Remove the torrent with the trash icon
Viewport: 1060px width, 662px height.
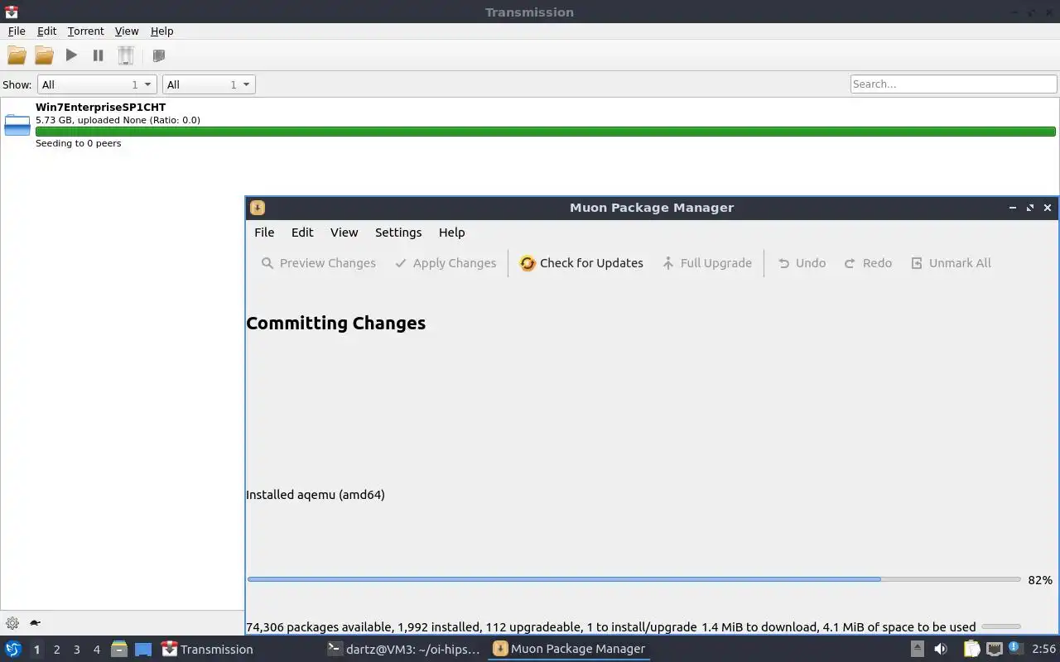(125, 55)
